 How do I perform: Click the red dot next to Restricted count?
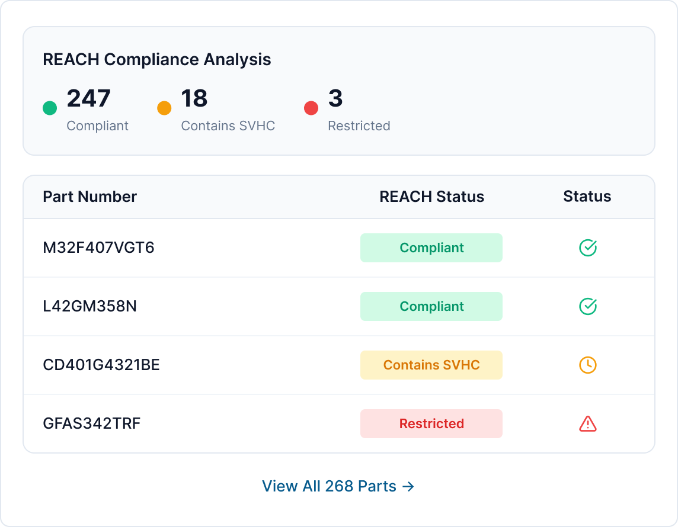[311, 108]
